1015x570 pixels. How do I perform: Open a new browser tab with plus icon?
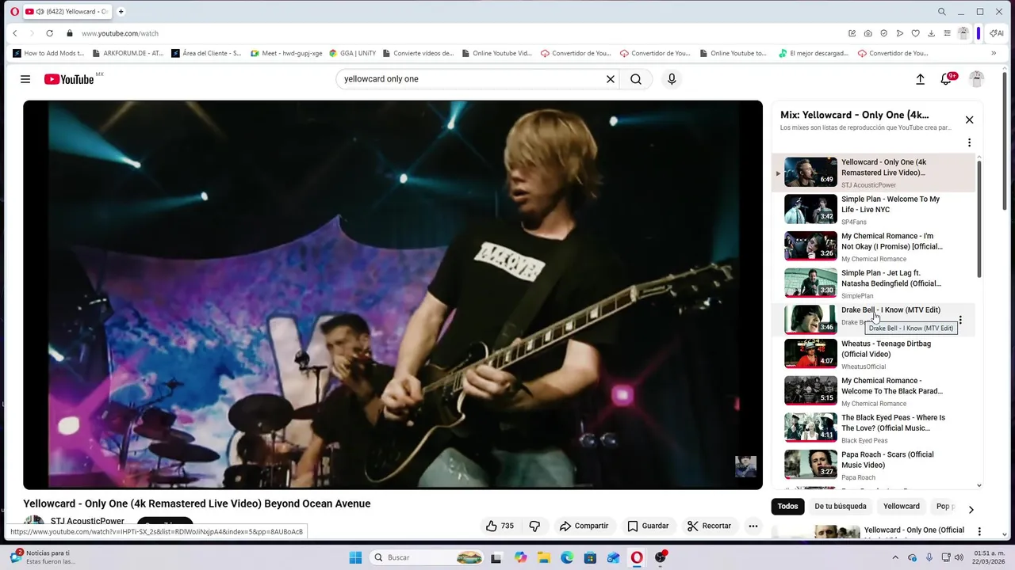121,12
